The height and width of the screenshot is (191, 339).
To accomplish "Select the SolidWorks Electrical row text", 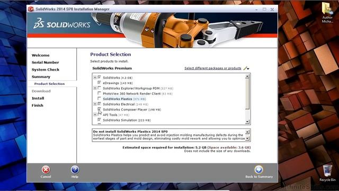I will 126,105.
